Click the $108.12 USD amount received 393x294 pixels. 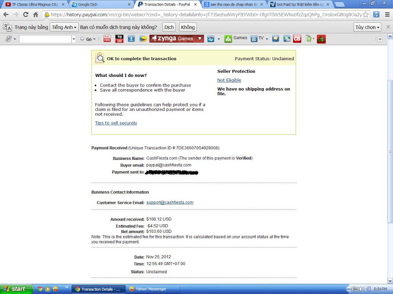[159, 219]
